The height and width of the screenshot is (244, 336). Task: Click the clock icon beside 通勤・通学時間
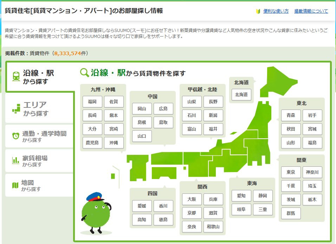coord(16,136)
